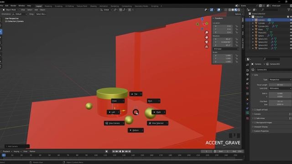Click the proportional editing icon in header

coord(130,10)
